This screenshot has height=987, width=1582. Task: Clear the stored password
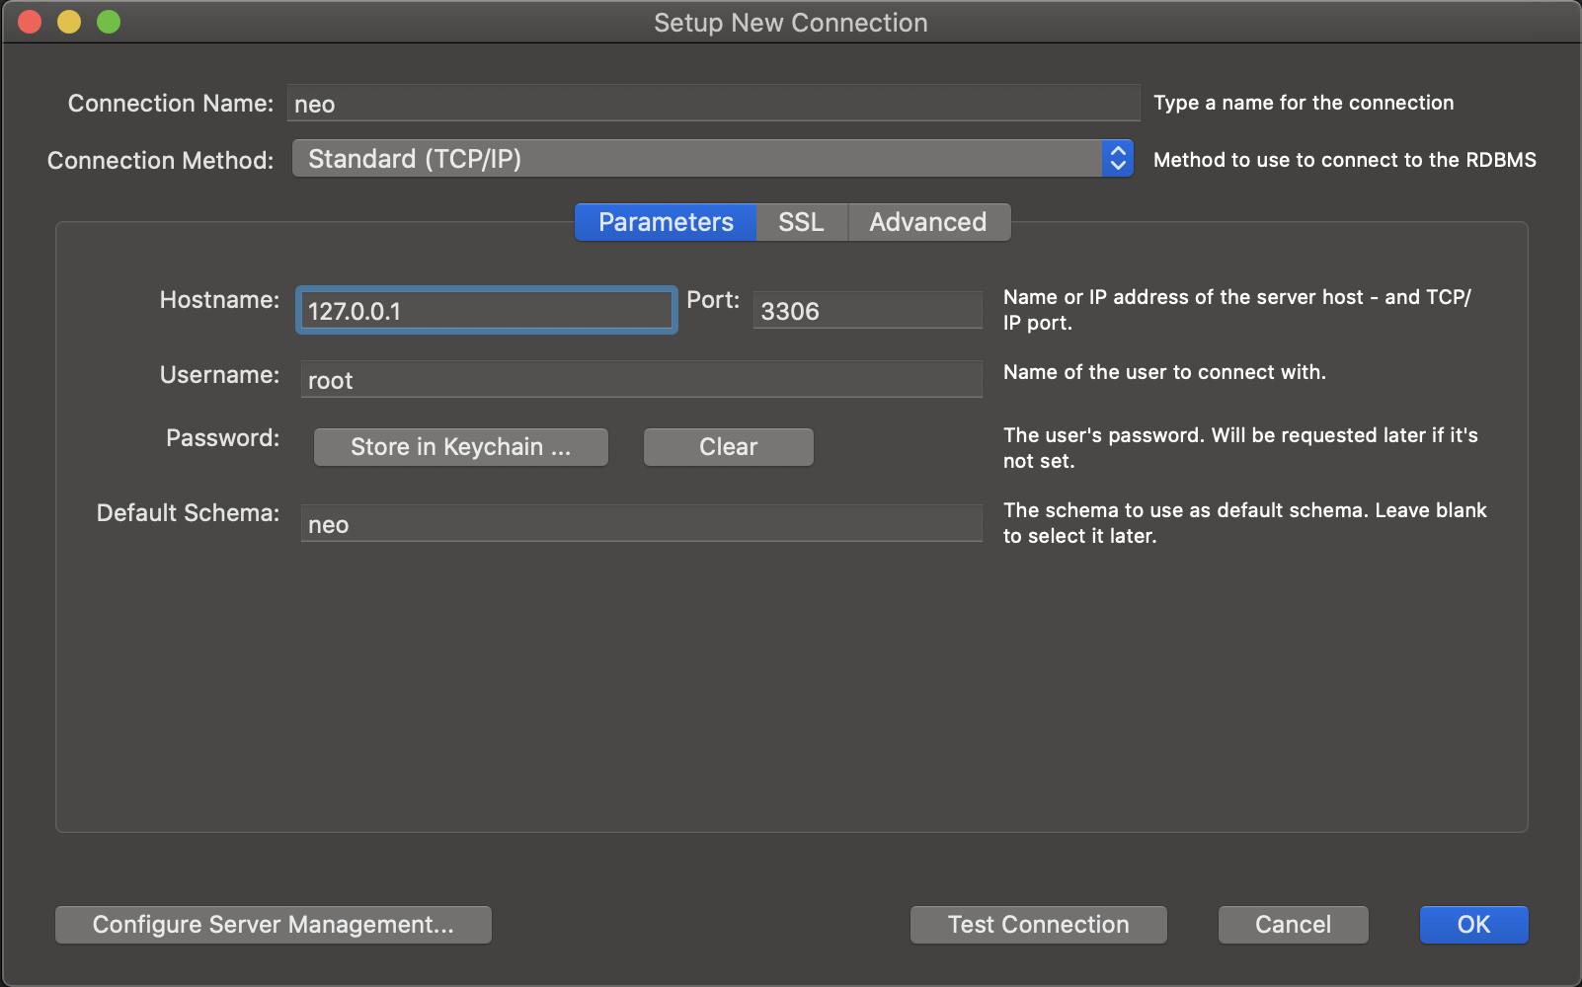click(x=728, y=447)
